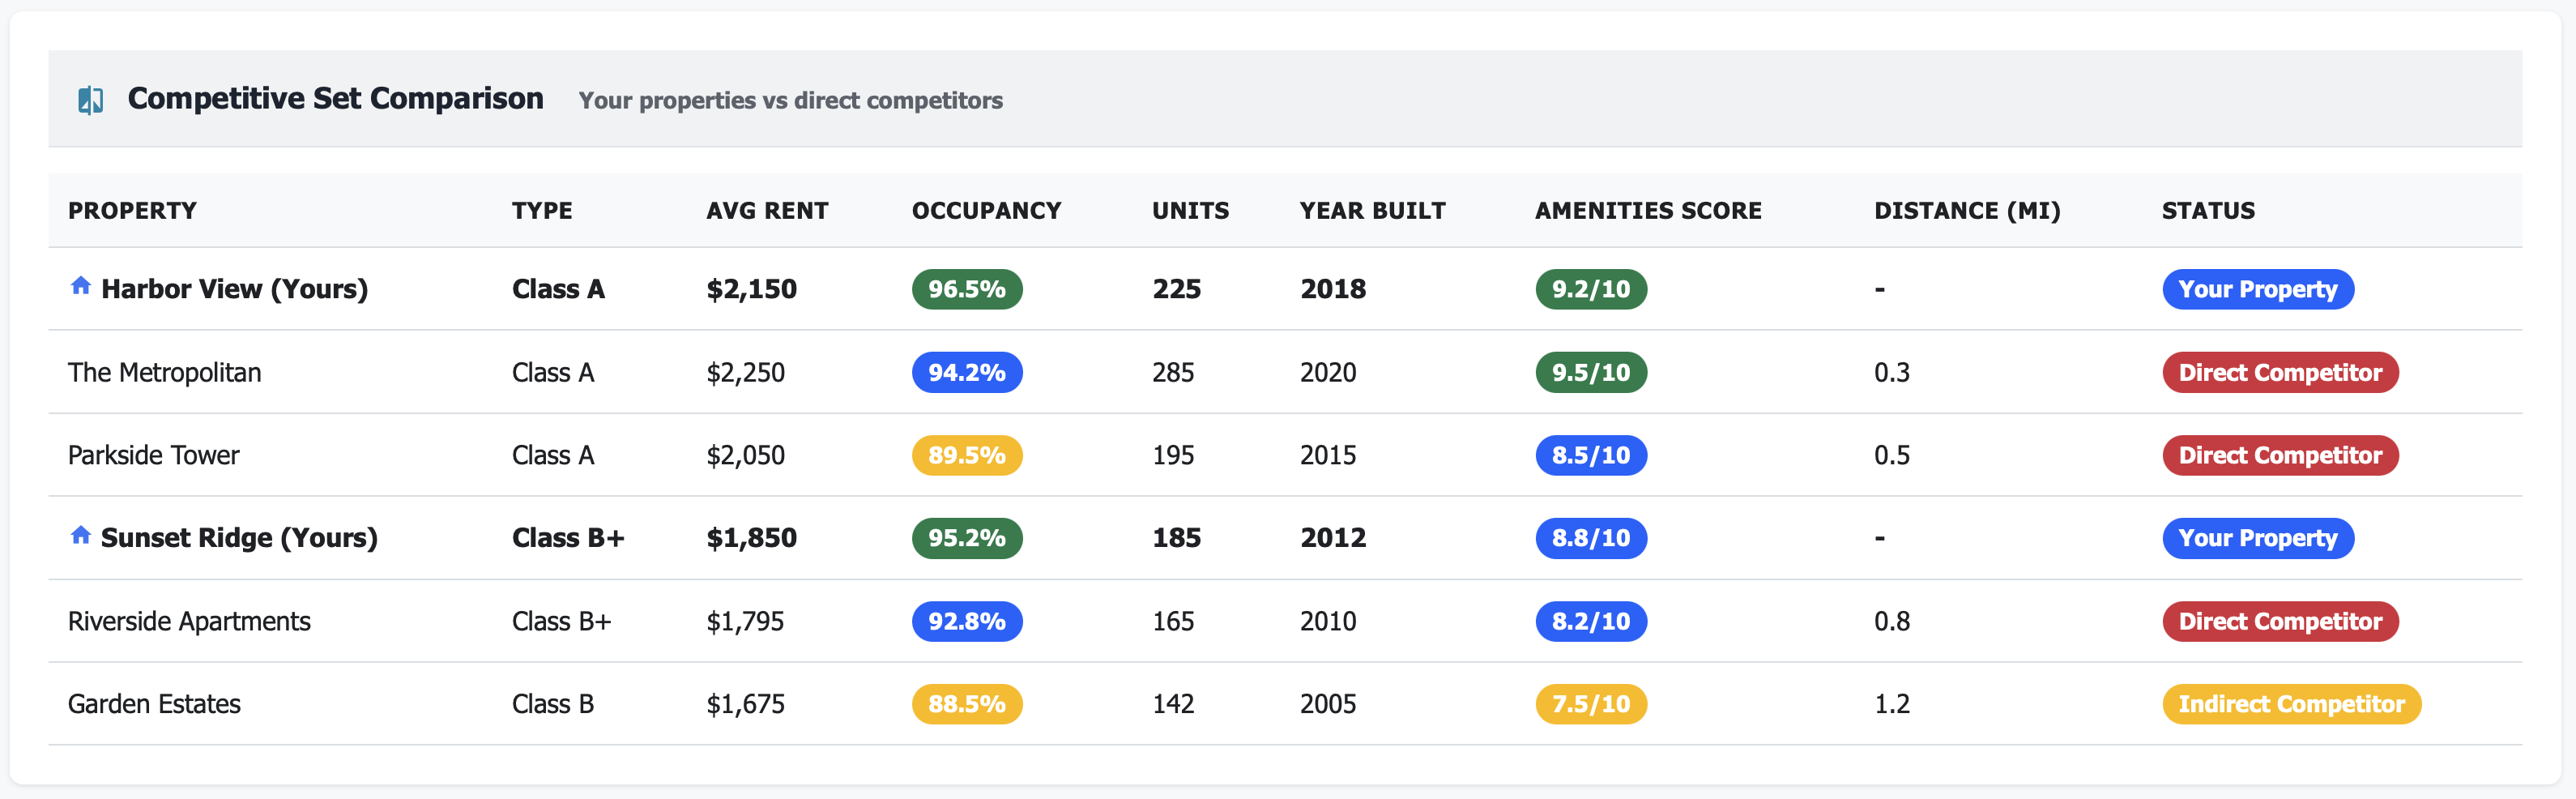Click the building comparison icon in the header
Viewport: 2576px width, 799px height.
91,98
